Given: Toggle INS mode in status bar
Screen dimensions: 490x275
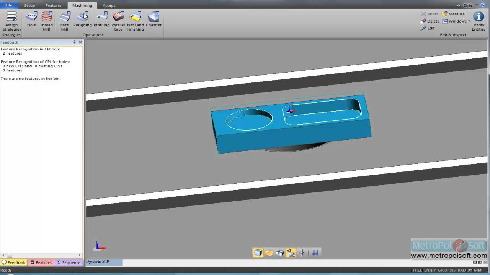Looking at the screenshot, I should click(452, 270).
